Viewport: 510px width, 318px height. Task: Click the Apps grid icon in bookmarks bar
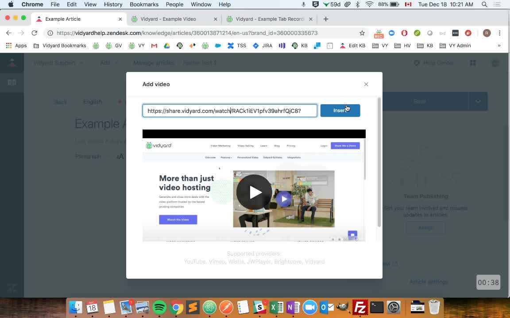(8, 45)
